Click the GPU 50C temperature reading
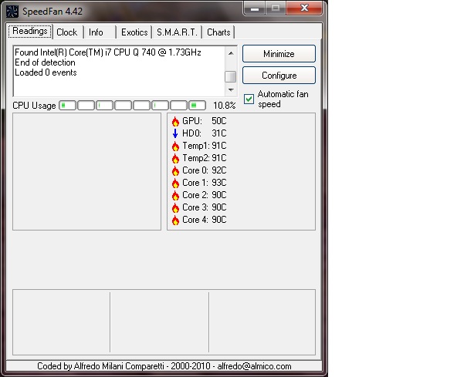Viewport: 474px width, 377px height. (205, 121)
